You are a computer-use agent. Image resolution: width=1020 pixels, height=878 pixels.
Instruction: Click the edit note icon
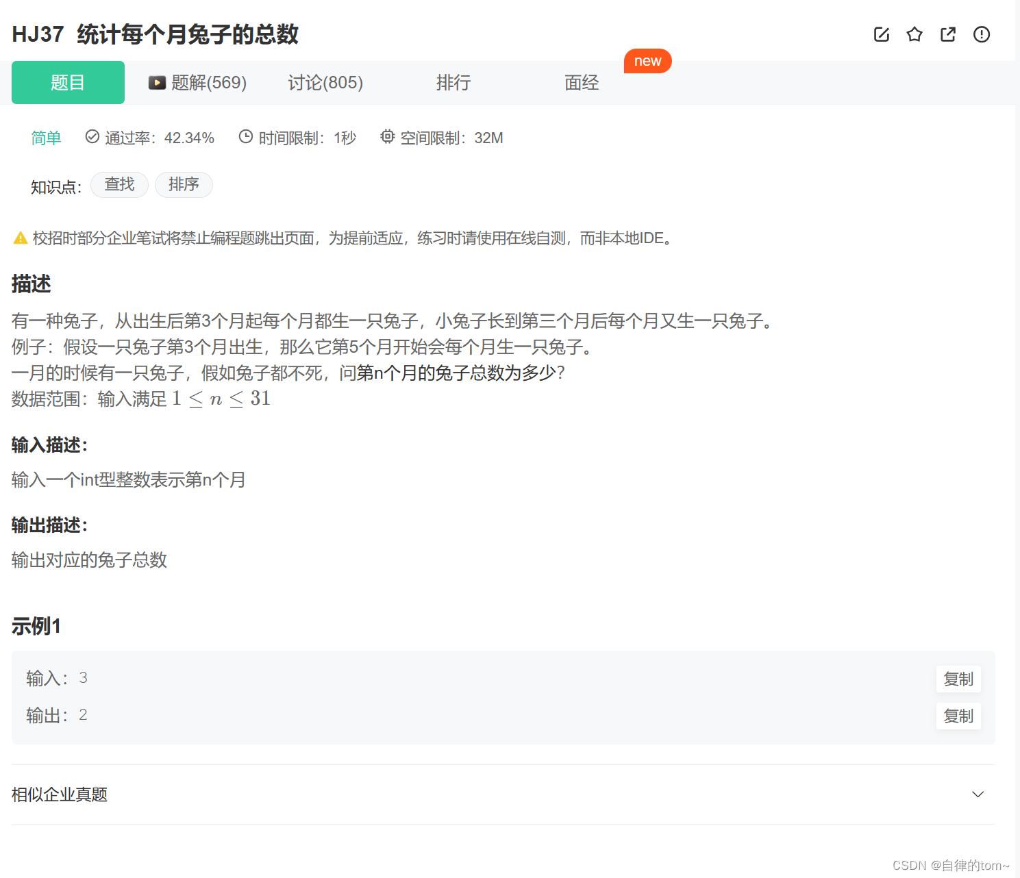tap(882, 34)
